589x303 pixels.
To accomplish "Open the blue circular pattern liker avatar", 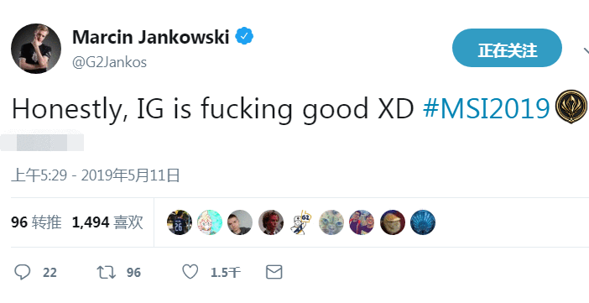I will click(x=423, y=222).
